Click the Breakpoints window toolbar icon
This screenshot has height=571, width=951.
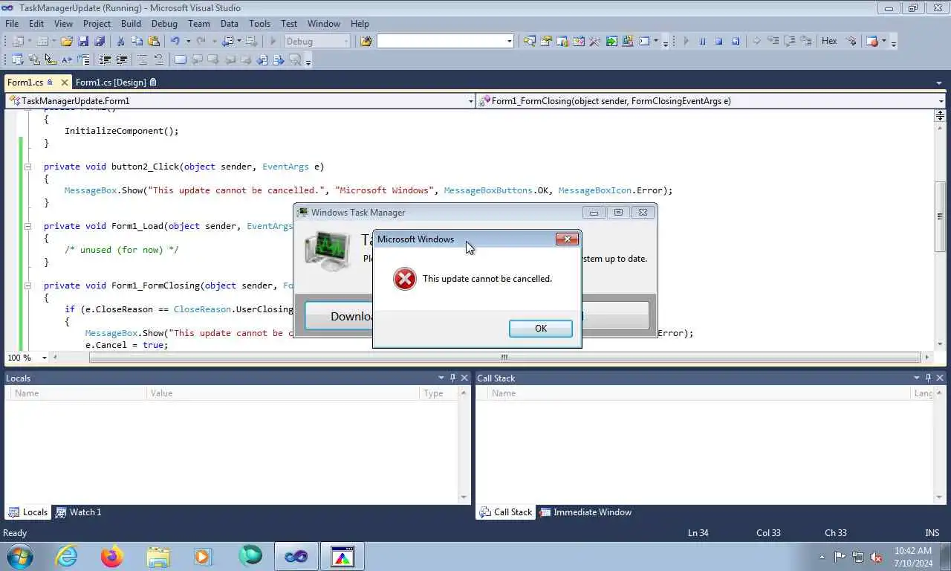tap(872, 42)
